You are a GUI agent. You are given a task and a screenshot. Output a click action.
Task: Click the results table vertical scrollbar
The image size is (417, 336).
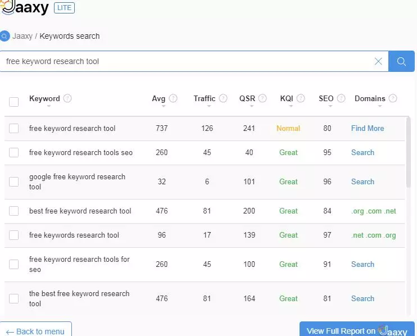point(409,153)
